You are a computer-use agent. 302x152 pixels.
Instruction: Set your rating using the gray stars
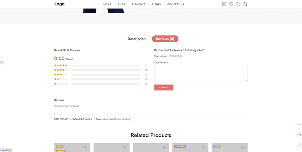coord(176,56)
